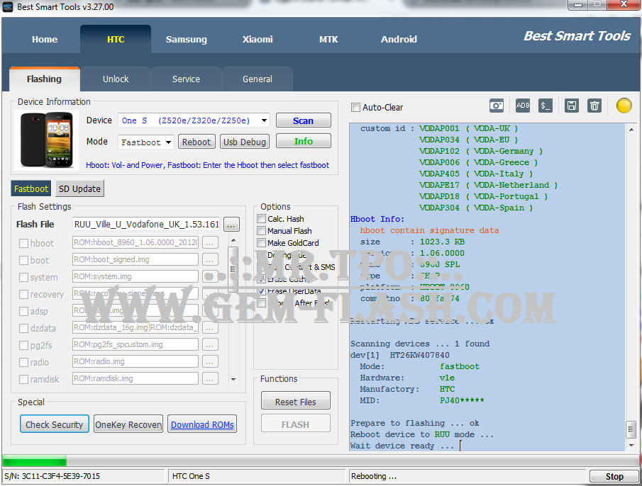This screenshot has height=486, width=642.
Task: Click the Reboot button
Action: [197, 142]
